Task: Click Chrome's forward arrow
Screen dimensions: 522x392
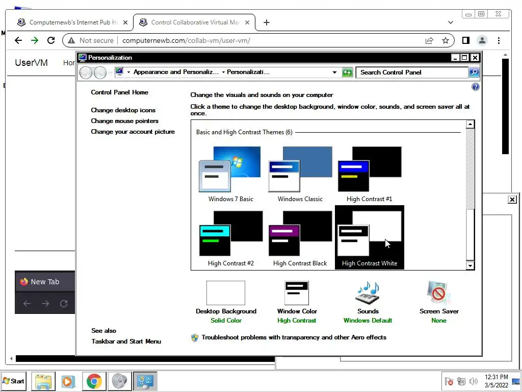Action: coord(35,40)
